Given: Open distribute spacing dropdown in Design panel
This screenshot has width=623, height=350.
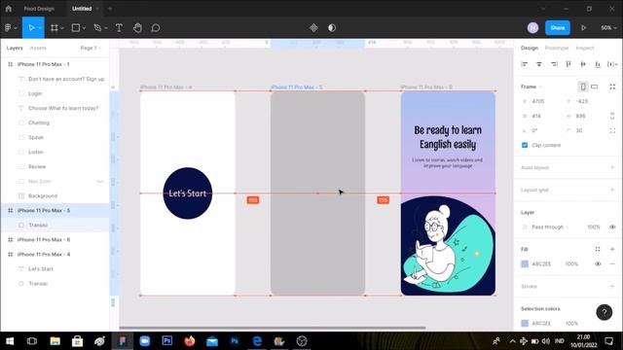Looking at the screenshot, I should pos(612,64).
